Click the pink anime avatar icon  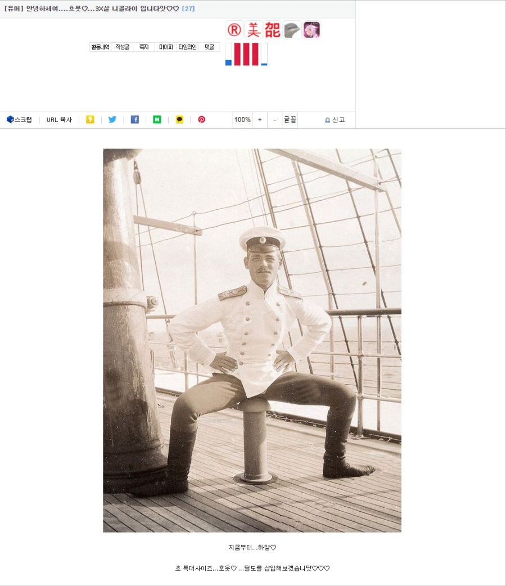point(311,30)
